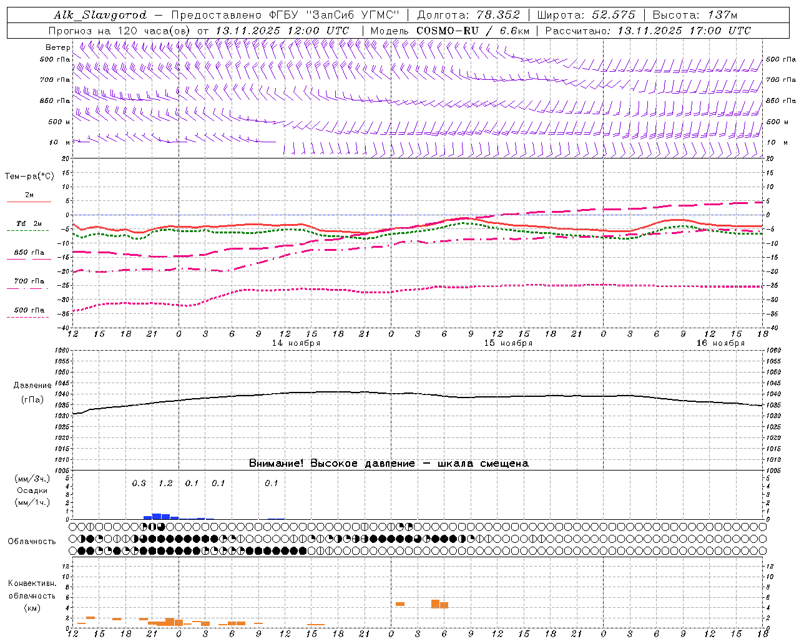Click "Прогноз на 120 часа(ов)" header text
This screenshot has width=799, height=639.
(120, 31)
